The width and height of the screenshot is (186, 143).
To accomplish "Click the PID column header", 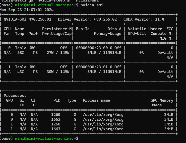I will [57, 100].
